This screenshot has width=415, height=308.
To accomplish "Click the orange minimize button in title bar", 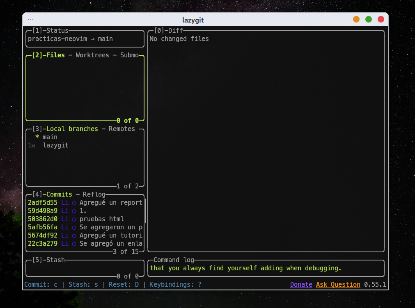I will [x=356, y=19].
